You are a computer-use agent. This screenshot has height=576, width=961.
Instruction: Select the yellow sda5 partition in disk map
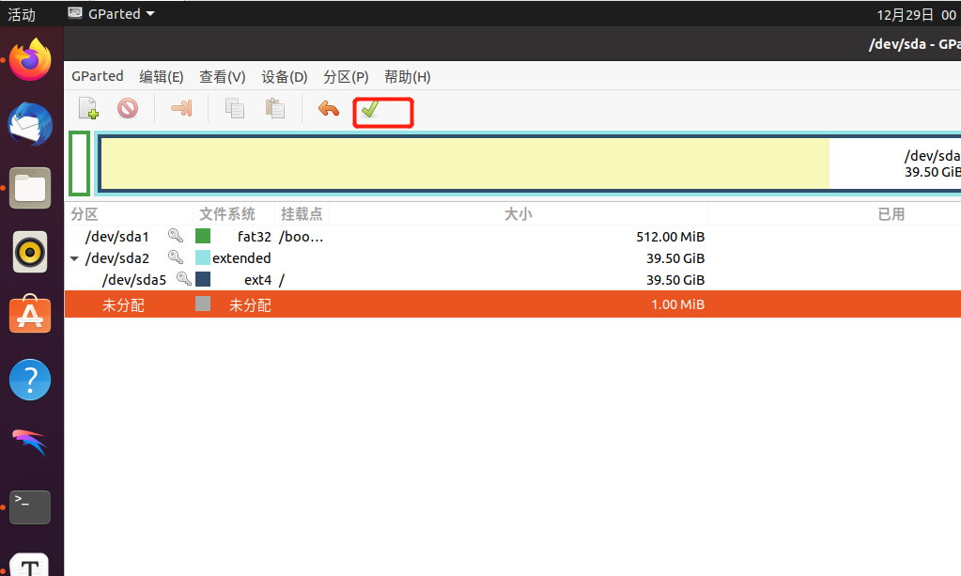point(464,163)
